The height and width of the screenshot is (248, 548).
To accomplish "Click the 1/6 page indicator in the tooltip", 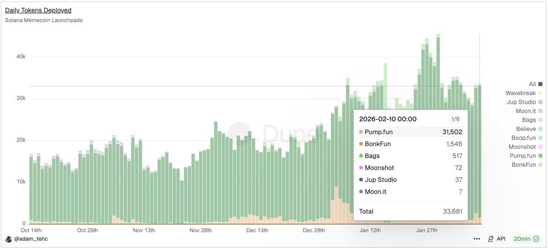I will [455, 119].
